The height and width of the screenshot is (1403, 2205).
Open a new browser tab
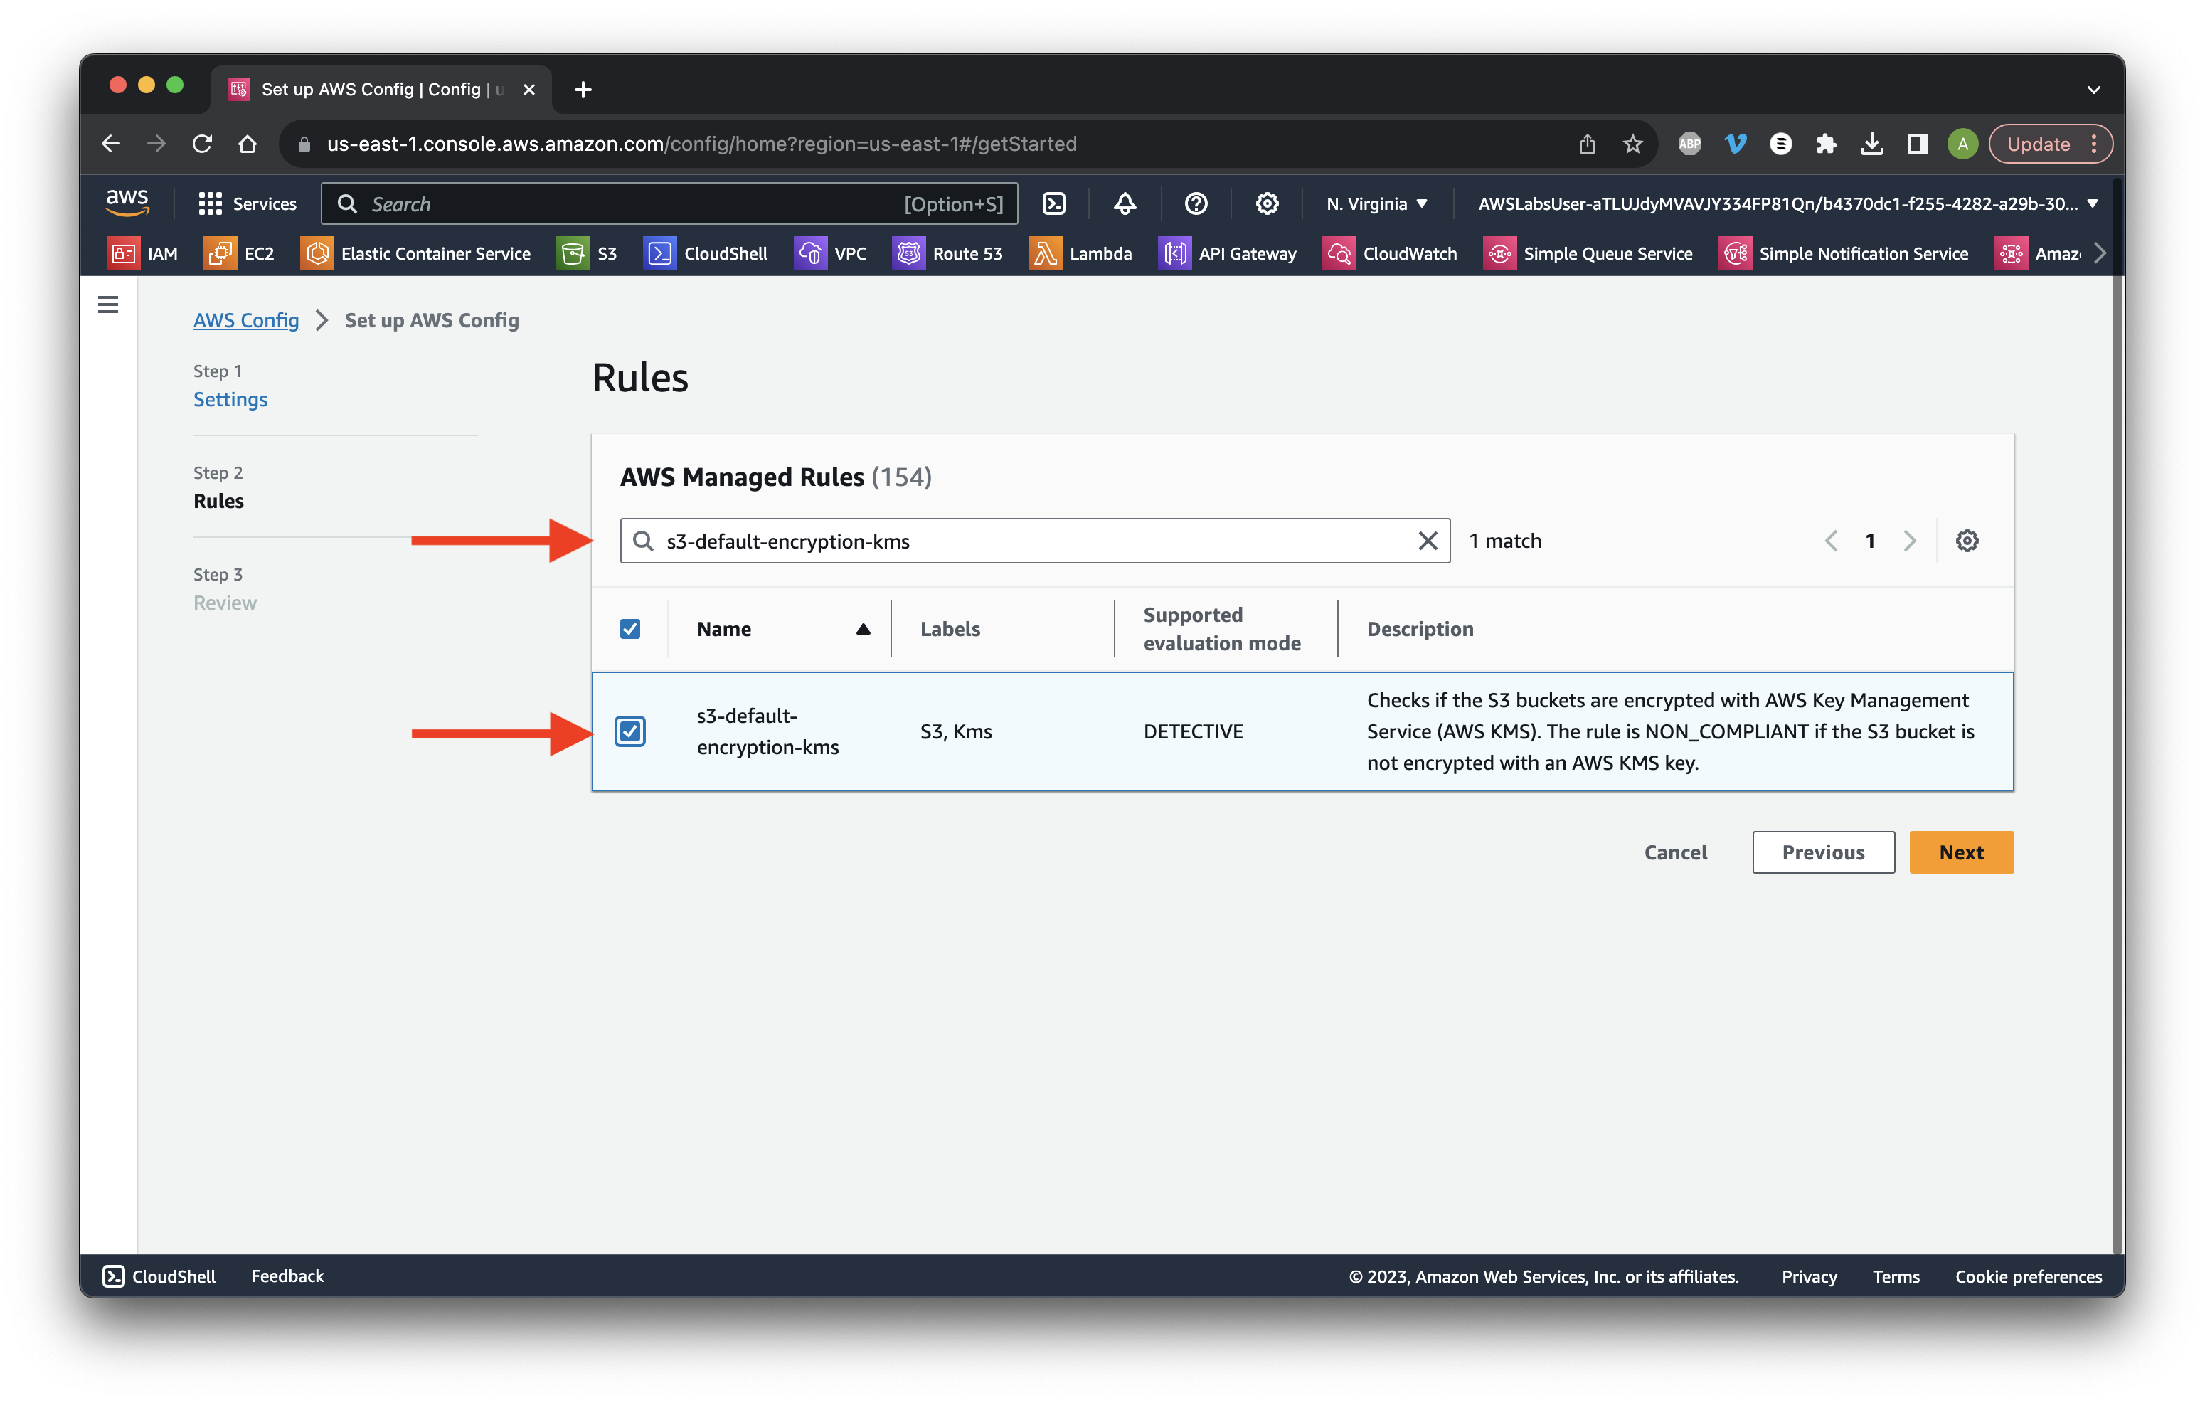coord(583,90)
